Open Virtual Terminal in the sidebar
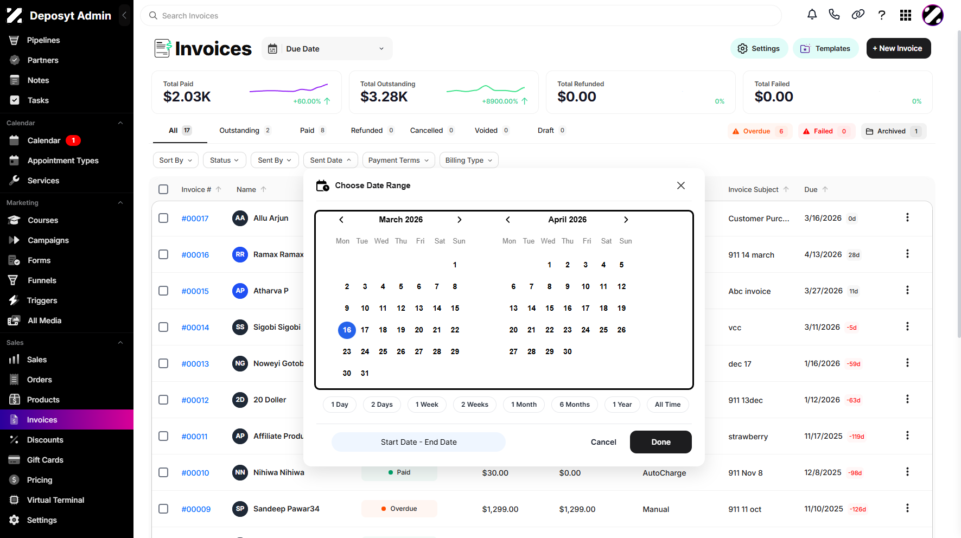The width and height of the screenshot is (961, 538). click(55, 500)
